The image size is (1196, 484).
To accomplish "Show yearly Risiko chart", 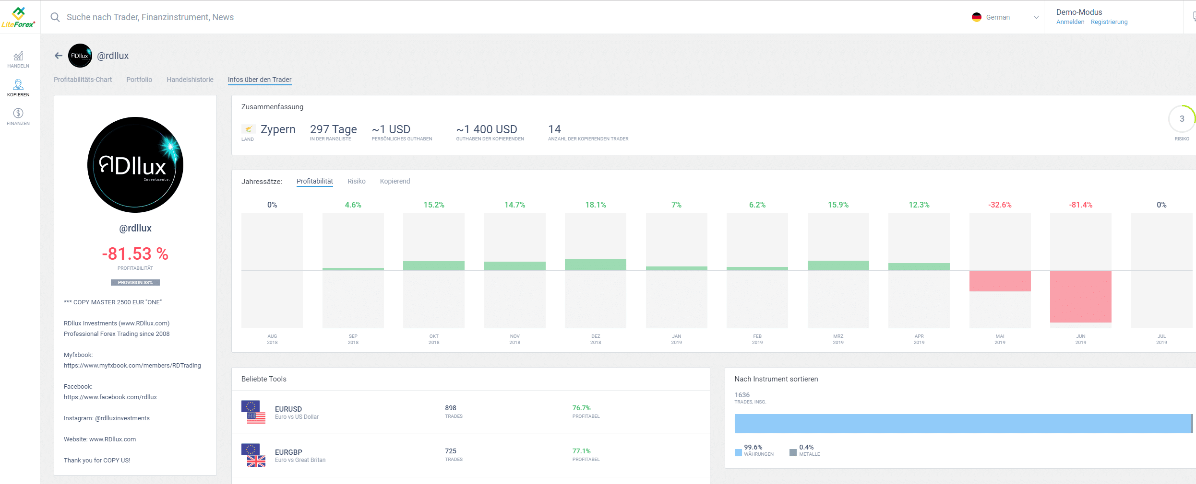I will 357,181.
